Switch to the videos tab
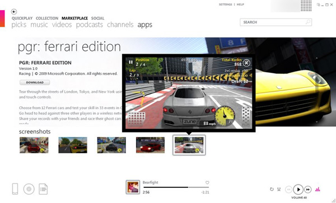Viewport: 336px width, 203px height. pos(62,25)
